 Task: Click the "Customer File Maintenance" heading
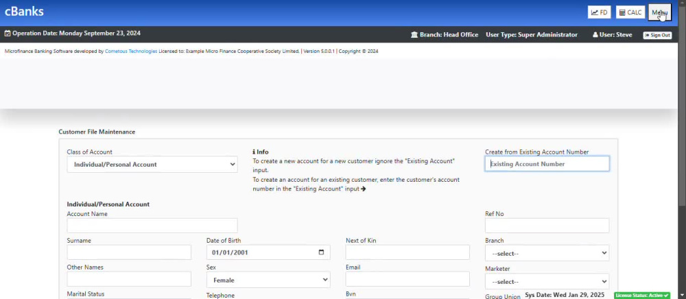pos(97,132)
